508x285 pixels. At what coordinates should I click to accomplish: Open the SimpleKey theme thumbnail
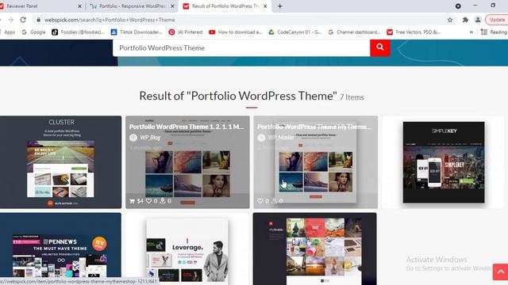point(444,162)
